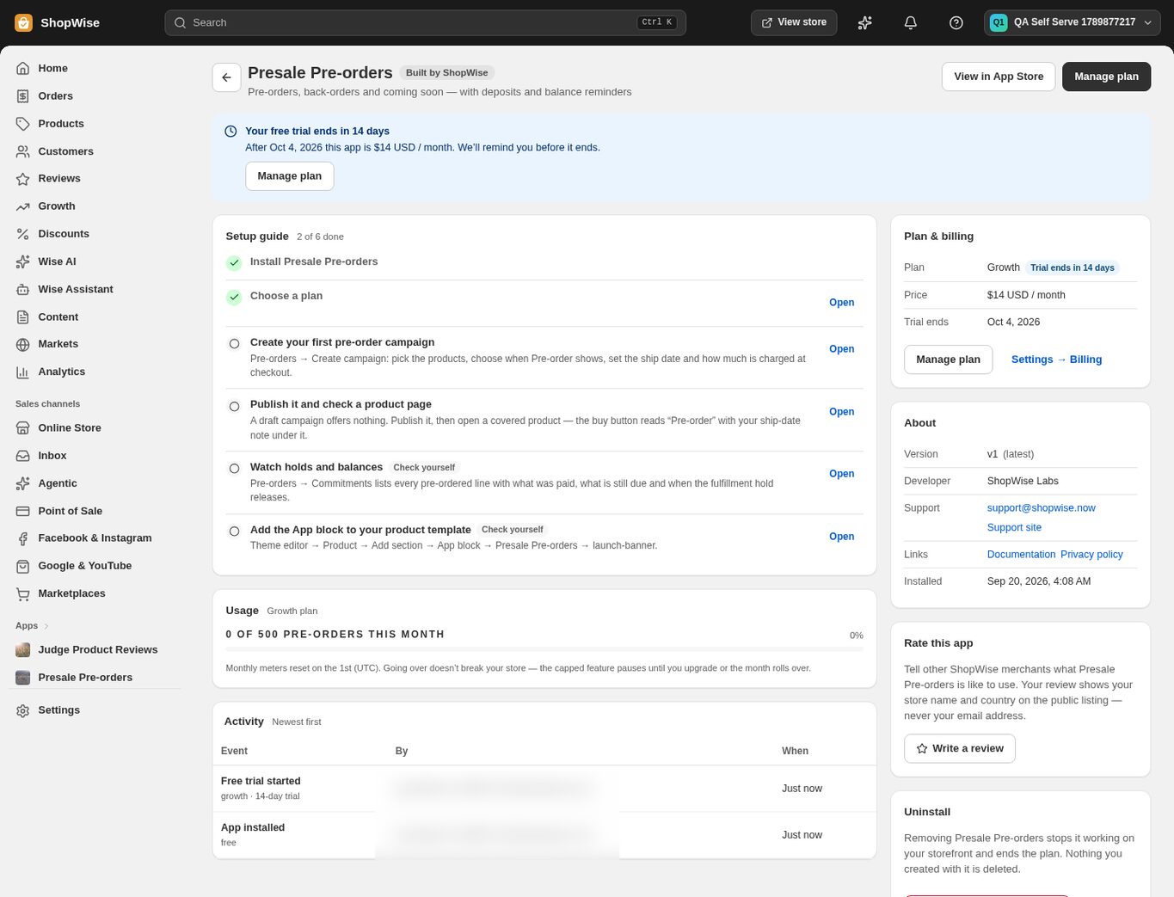Click the Content document icon
Screen dimensions: 1174x897
tap(23, 317)
